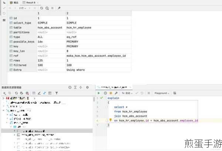222x151 pixels.
Task: Place cursor on join hcm_abs_account line
Action: click(x=131, y=116)
